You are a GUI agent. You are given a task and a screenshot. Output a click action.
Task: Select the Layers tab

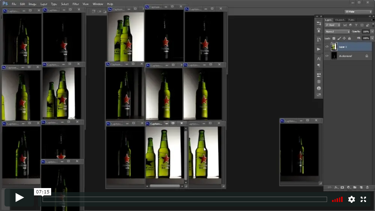point(328,20)
